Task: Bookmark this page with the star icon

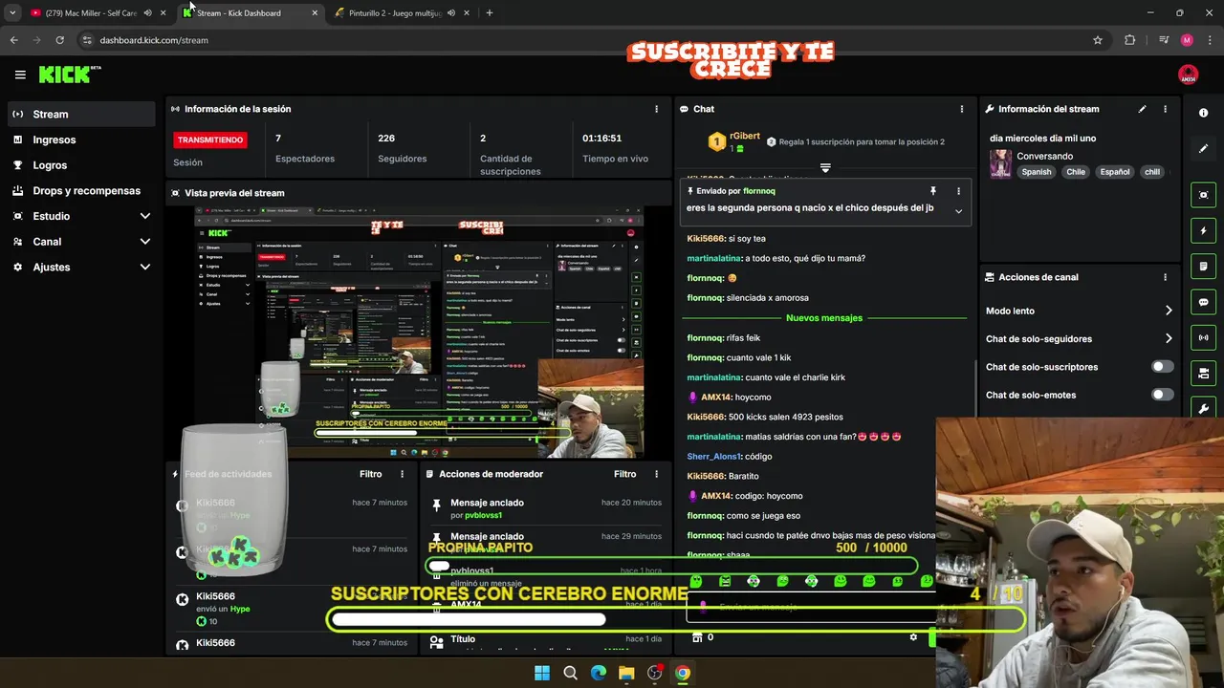Action: point(1098,40)
